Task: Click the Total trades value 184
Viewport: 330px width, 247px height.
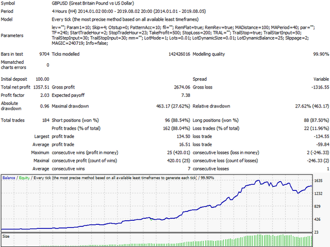Action: point(46,120)
